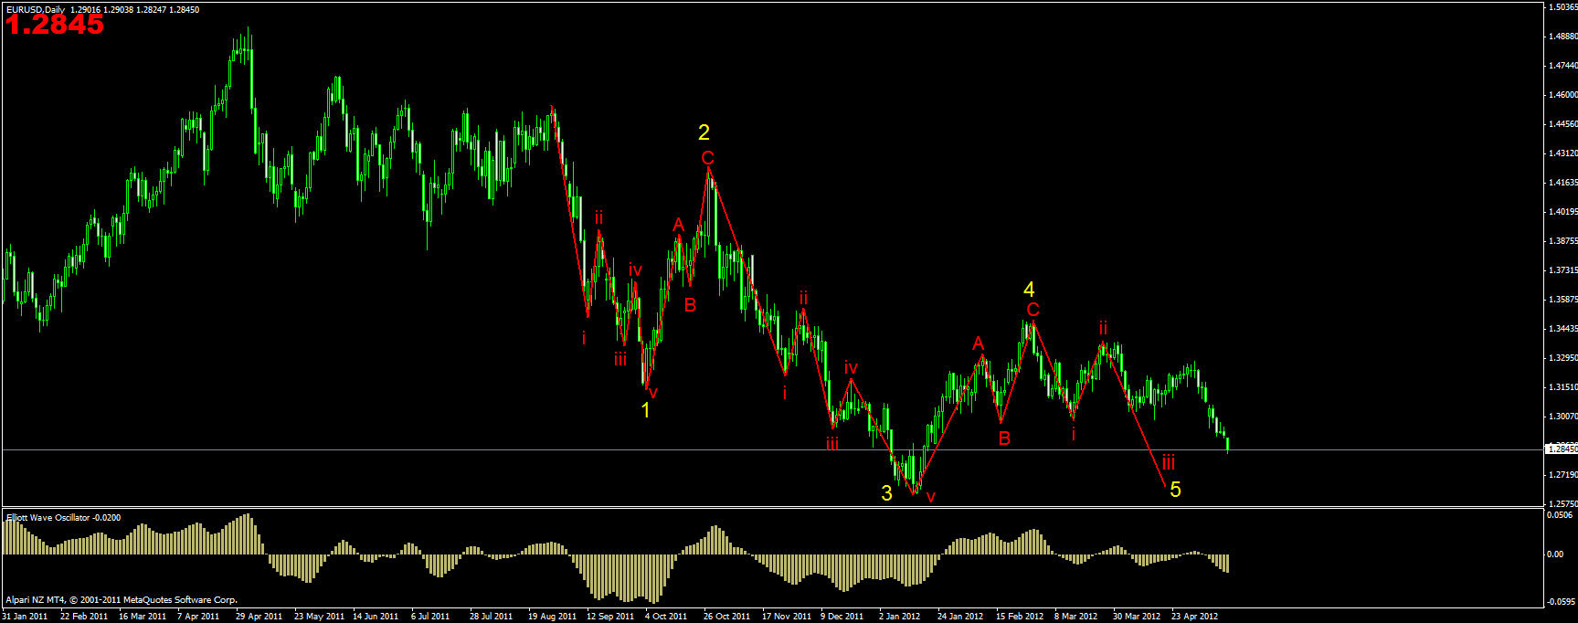Click the 1.4456 price axis label
1578x623 pixels.
click(x=1562, y=124)
